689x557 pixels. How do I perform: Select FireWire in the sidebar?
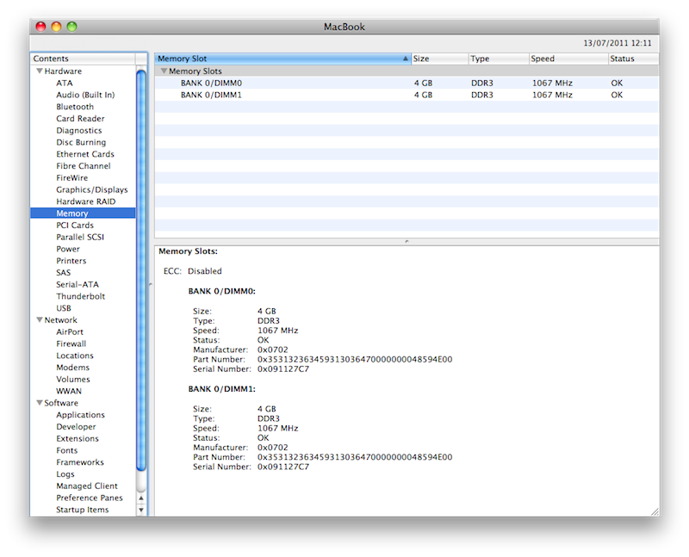point(72,178)
